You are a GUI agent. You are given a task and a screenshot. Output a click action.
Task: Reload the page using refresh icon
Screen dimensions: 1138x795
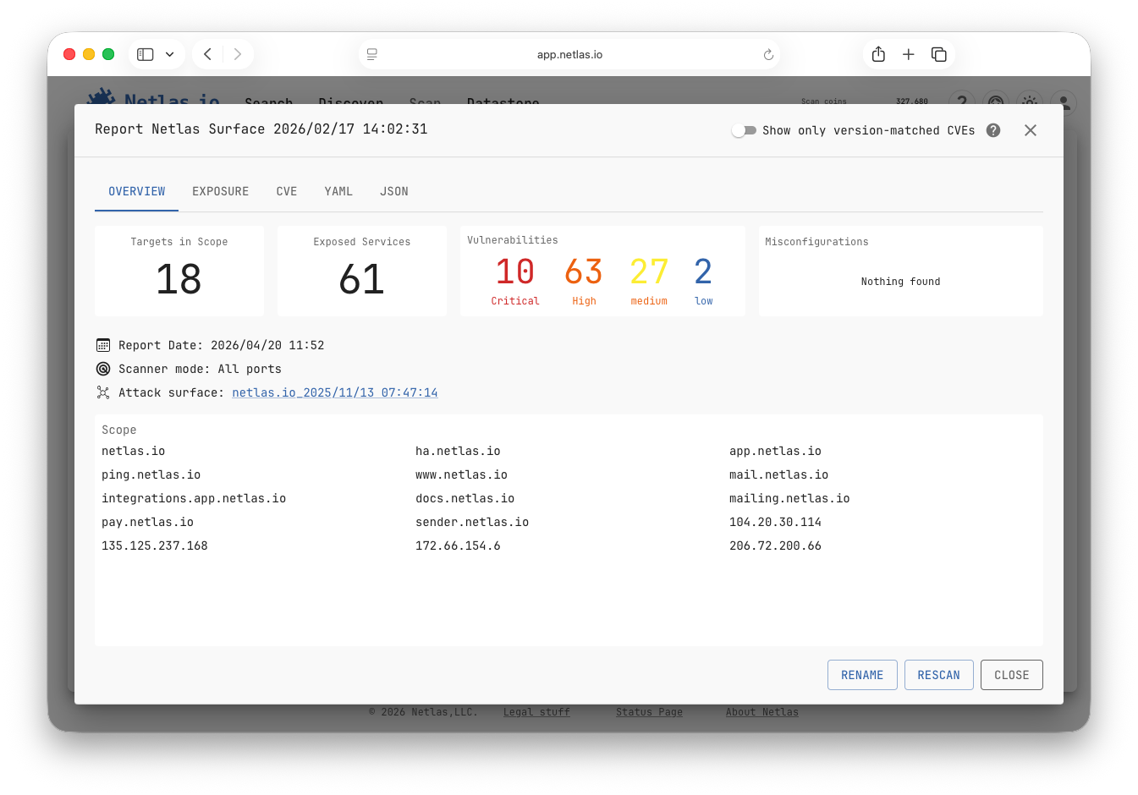click(768, 54)
